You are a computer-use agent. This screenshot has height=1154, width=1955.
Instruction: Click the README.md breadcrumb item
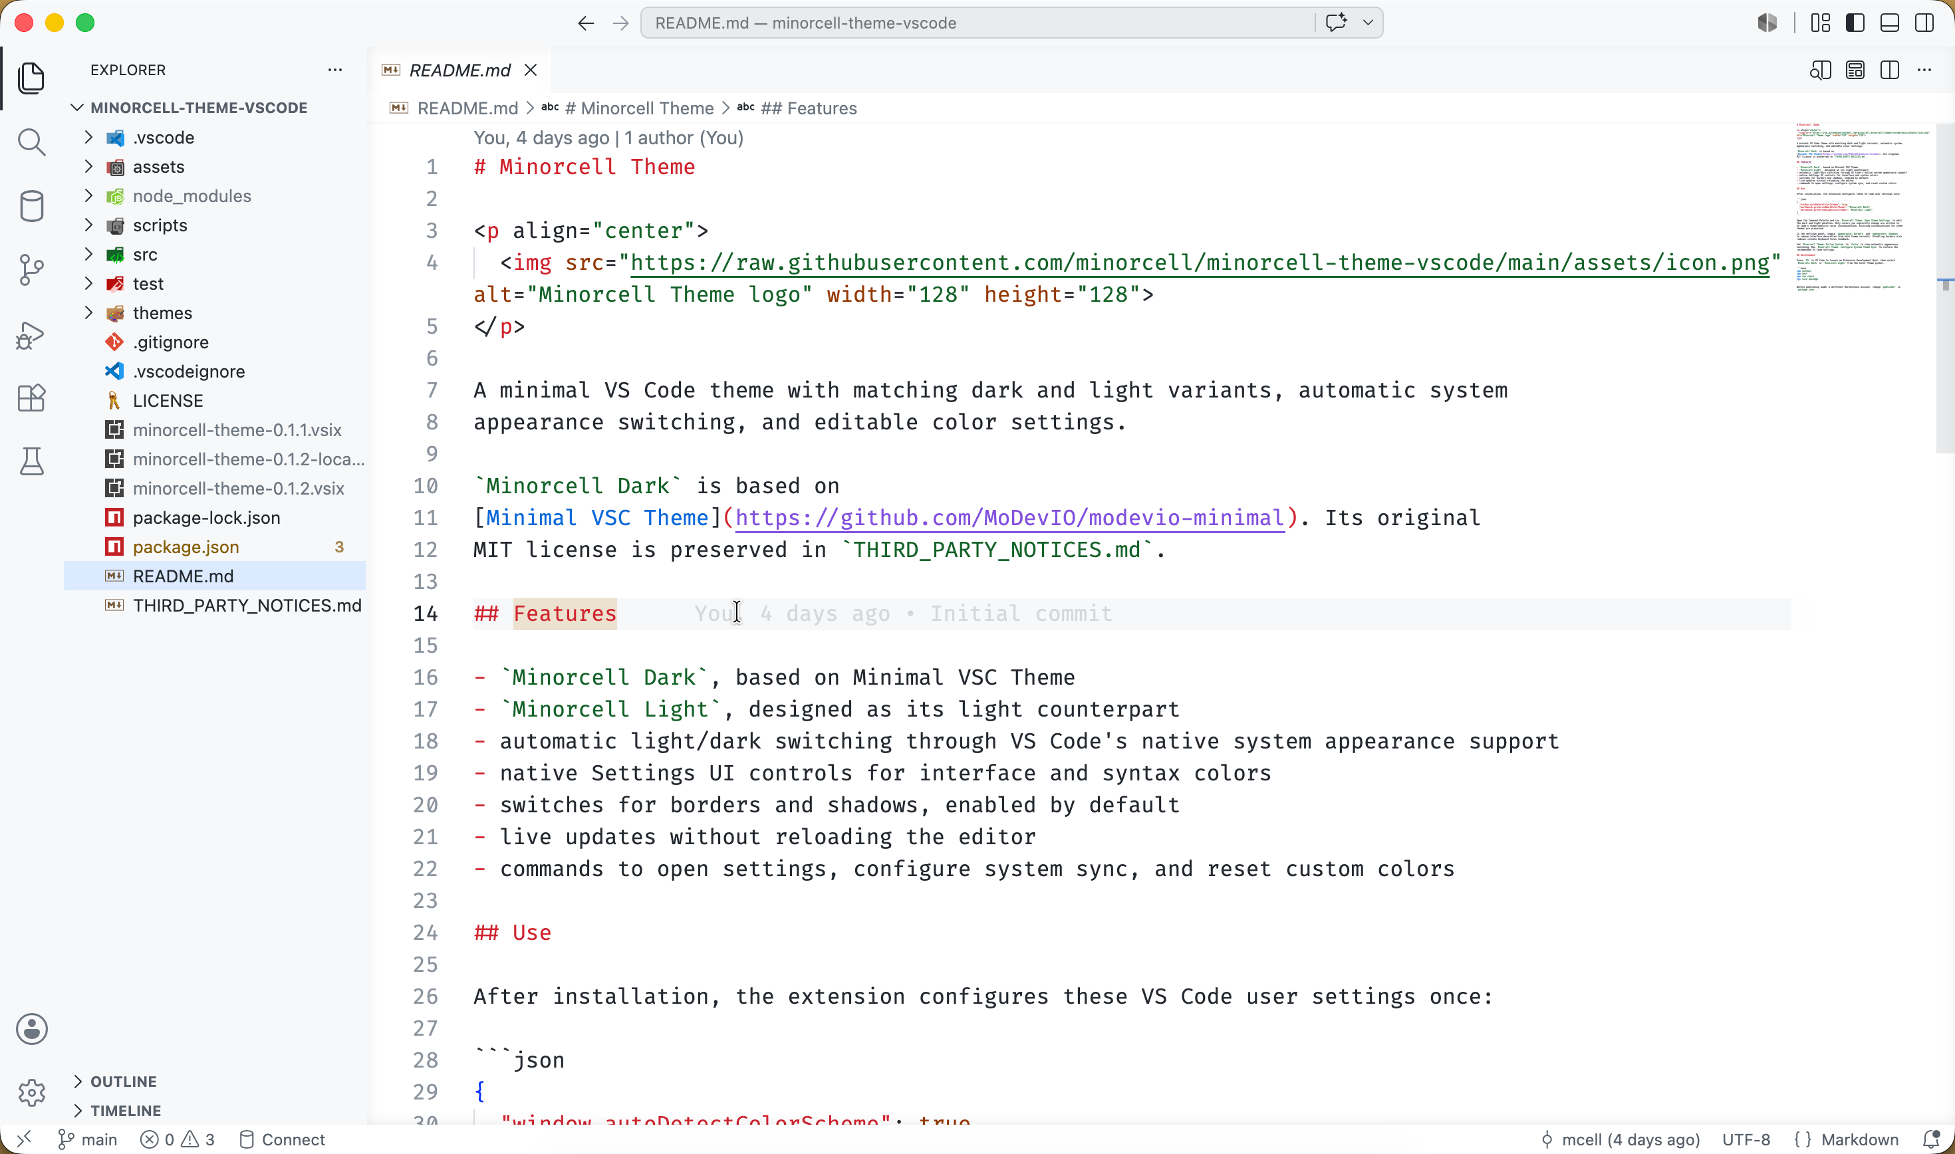467,108
